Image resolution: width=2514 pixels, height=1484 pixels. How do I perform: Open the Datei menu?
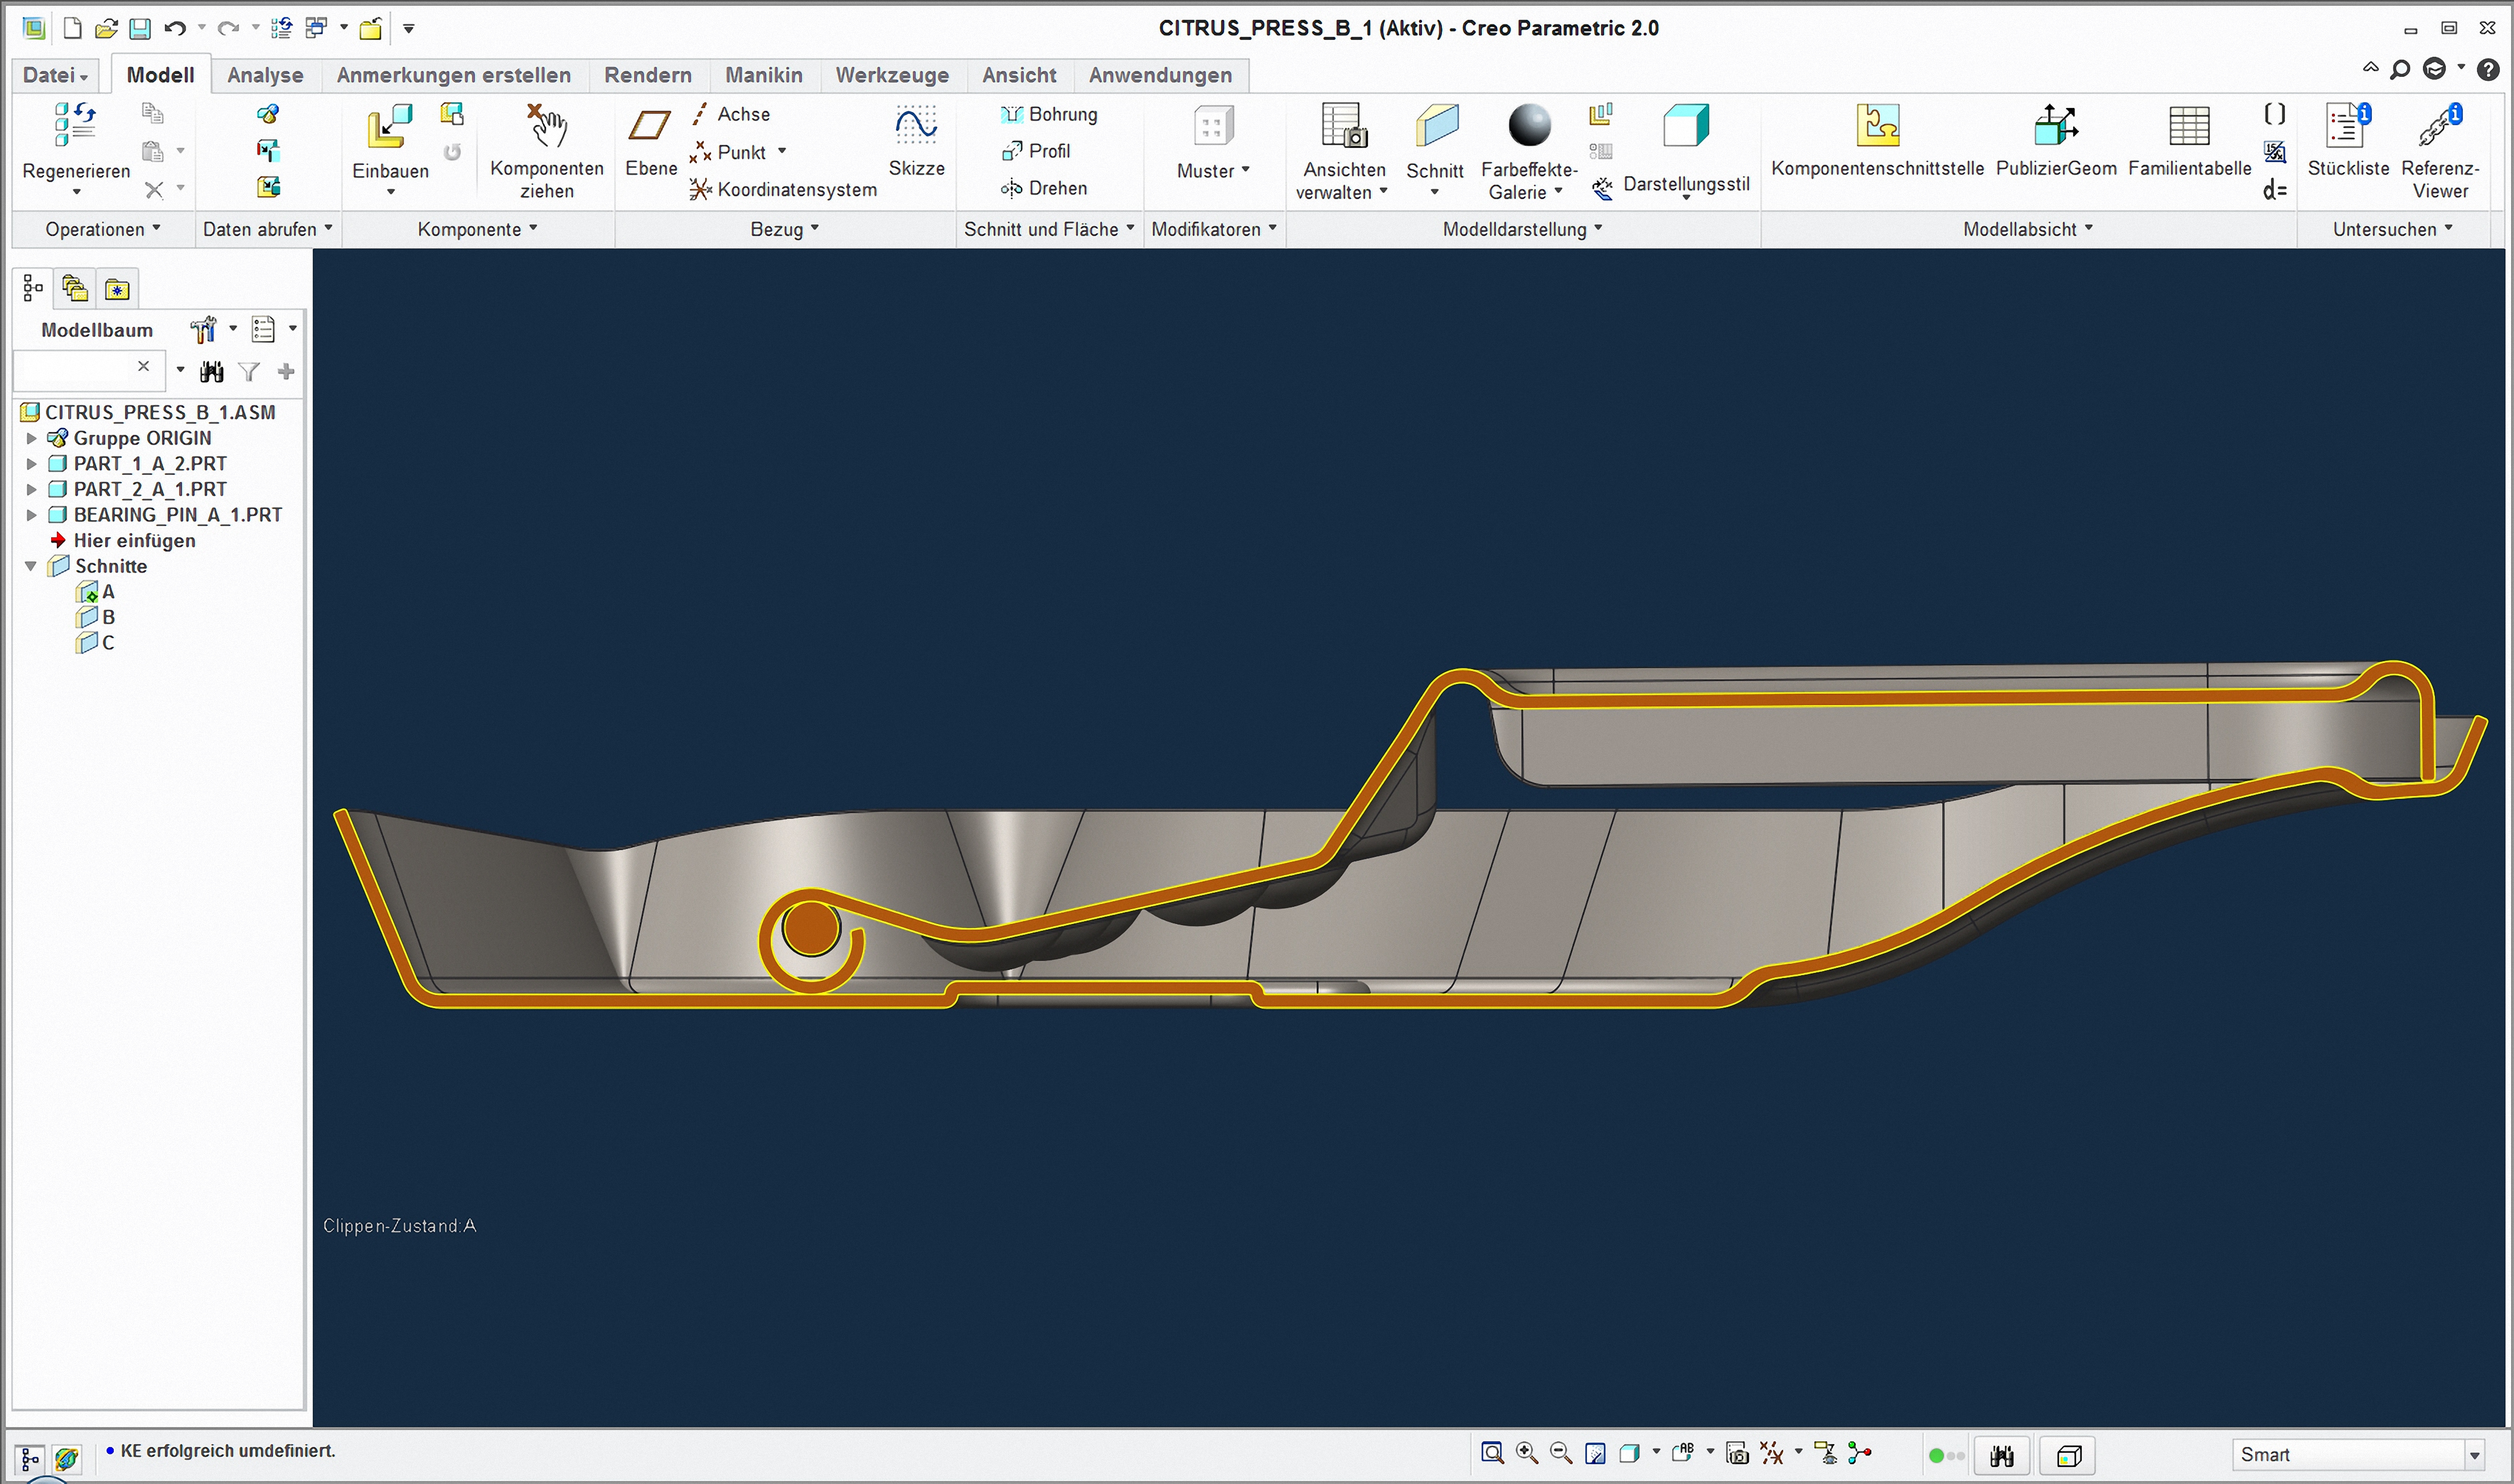click(x=55, y=75)
